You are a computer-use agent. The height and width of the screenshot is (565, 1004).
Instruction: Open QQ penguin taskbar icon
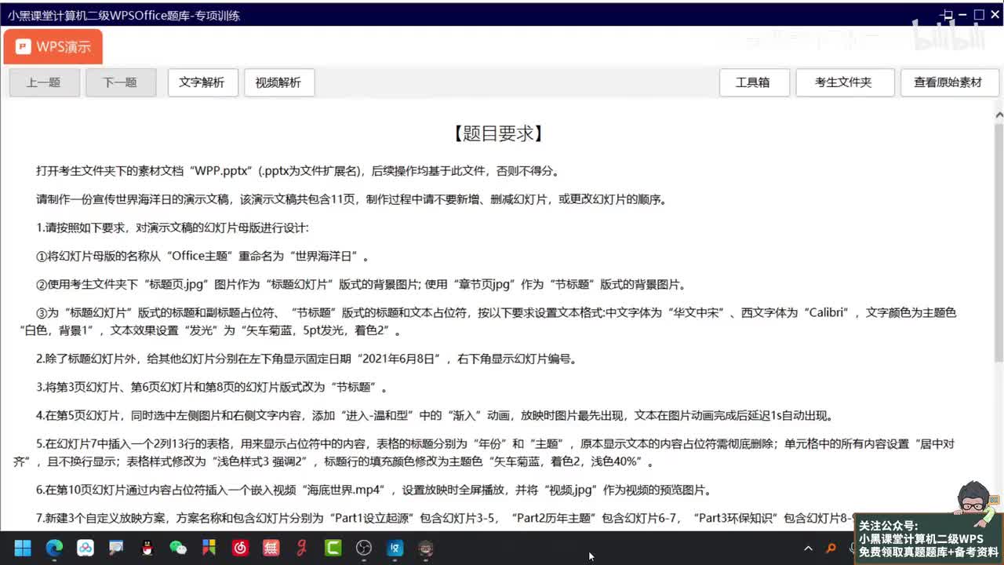[147, 548]
